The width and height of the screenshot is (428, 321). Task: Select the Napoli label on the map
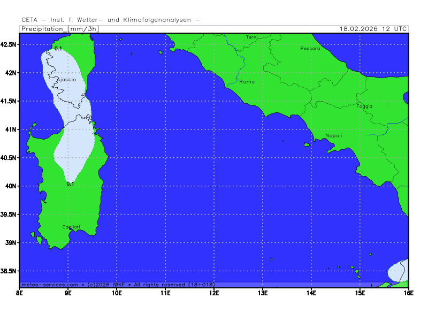(x=333, y=136)
